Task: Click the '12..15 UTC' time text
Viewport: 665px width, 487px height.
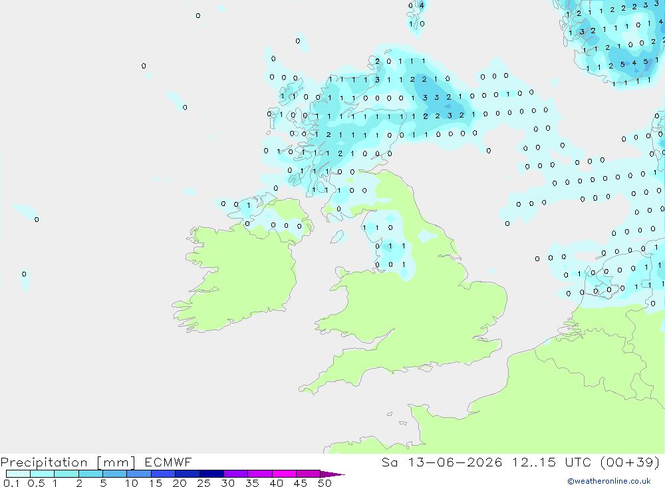Action: pos(552,462)
